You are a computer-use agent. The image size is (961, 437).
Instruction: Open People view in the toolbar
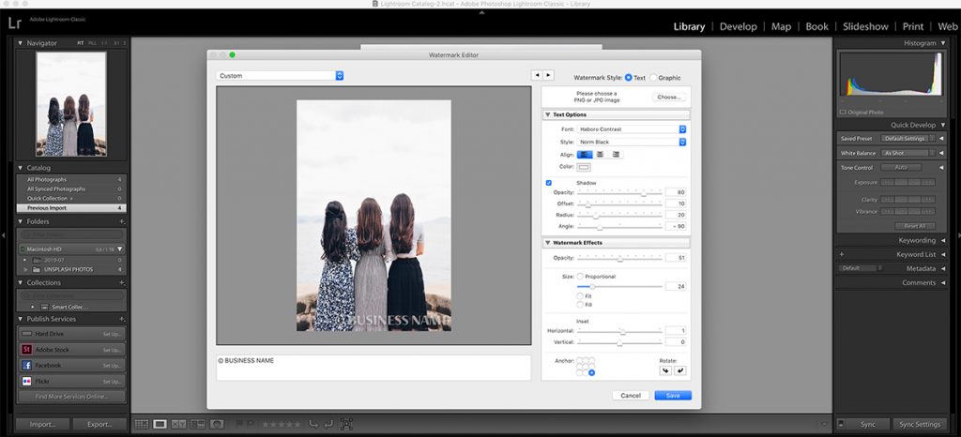[217, 424]
